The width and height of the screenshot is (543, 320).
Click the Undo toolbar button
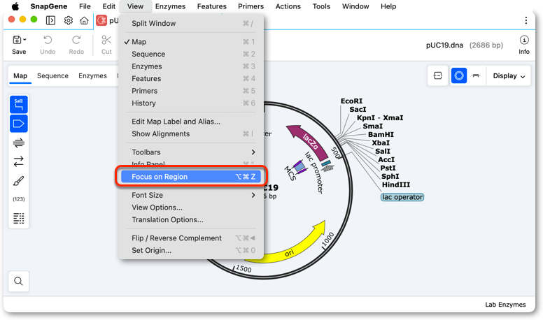(48, 45)
